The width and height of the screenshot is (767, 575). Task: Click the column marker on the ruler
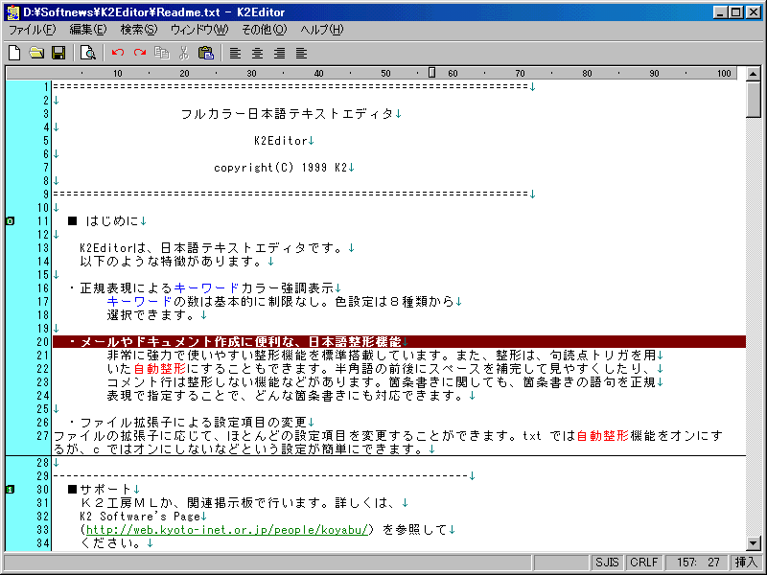(431, 73)
